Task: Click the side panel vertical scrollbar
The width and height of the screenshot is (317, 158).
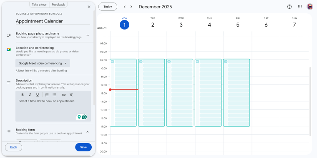Action: click(x=94, y=58)
